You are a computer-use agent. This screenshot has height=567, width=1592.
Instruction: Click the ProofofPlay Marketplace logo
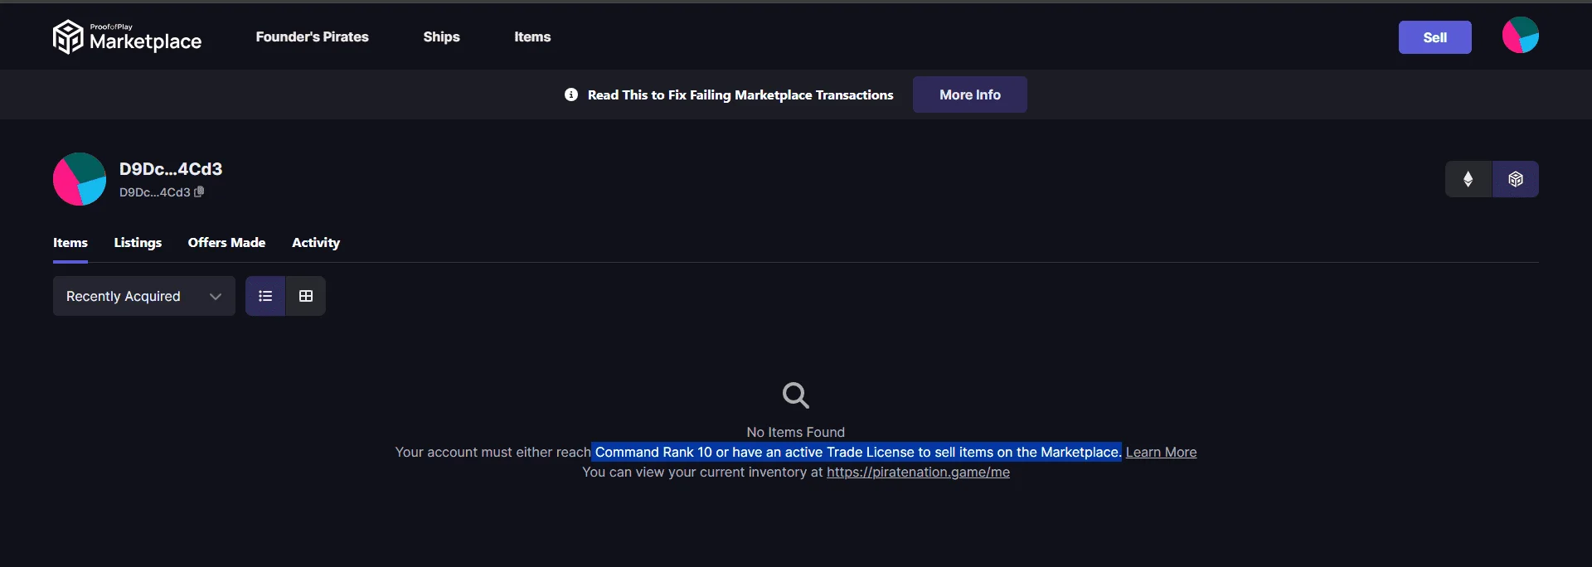tap(127, 36)
